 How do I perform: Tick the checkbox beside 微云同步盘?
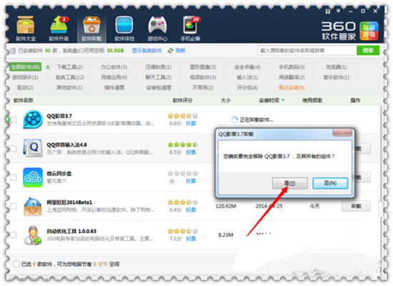tap(14, 177)
